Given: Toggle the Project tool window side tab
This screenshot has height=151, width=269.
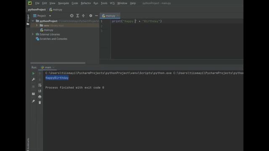Looking at the screenshot, I should [28, 20].
